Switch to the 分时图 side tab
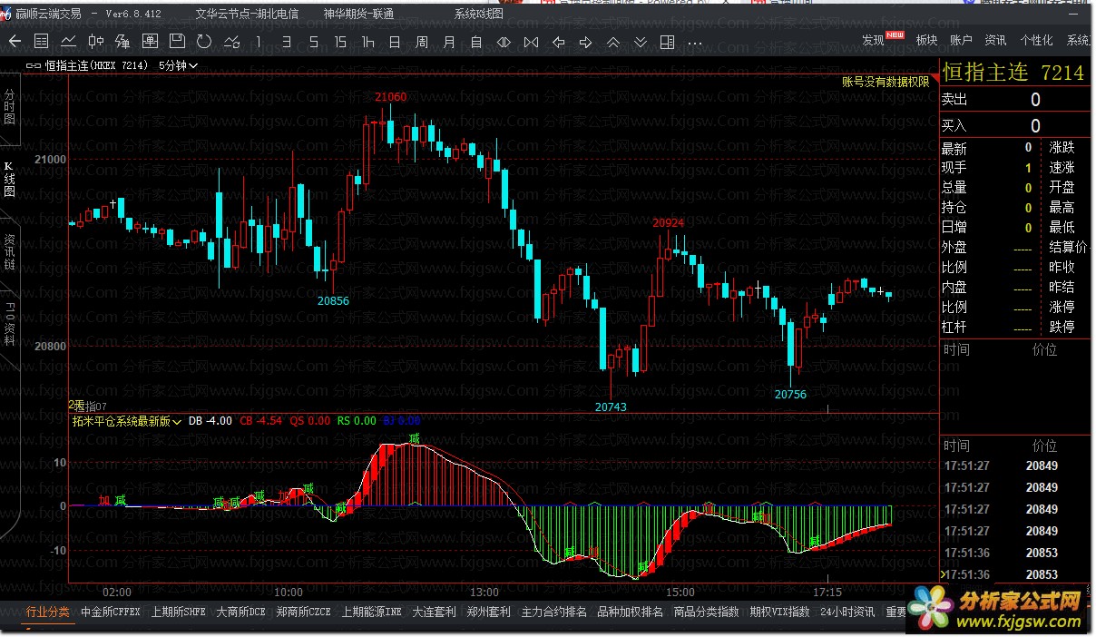This screenshot has height=637, width=1096. [9, 106]
